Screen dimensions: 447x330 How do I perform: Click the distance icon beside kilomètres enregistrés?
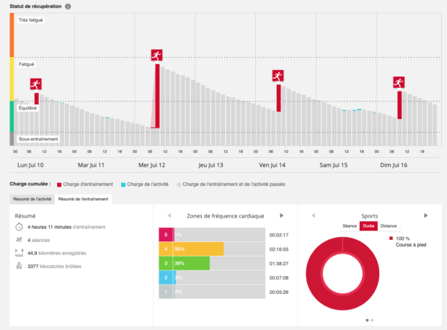click(19, 253)
